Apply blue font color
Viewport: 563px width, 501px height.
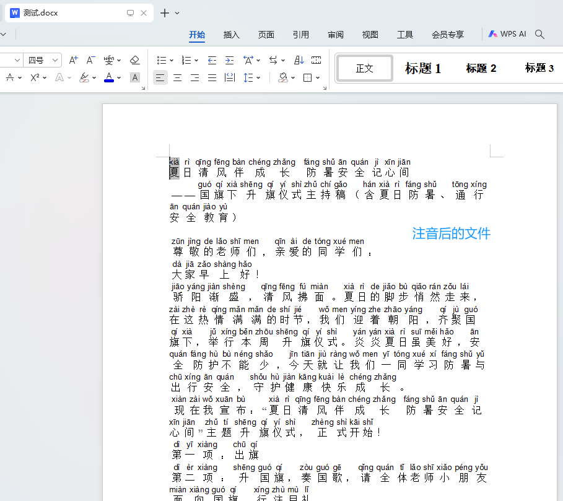pyautogui.click(x=109, y=77)
